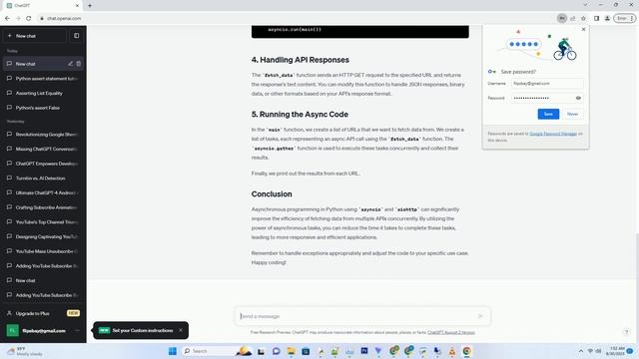
Task: Open the YouTube Mass Unsubscribe chat
Action: [x=43, y=251]
